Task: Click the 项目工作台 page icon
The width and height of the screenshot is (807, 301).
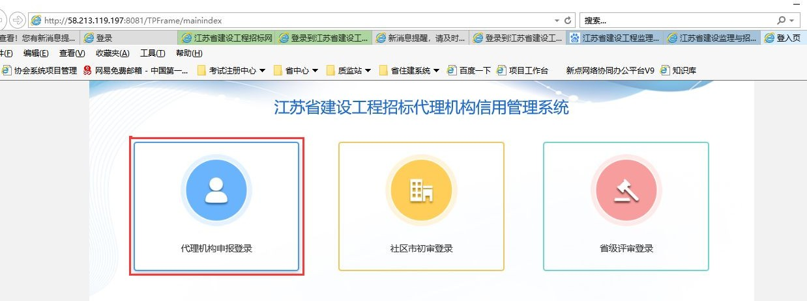Action: tap(501, 70)
